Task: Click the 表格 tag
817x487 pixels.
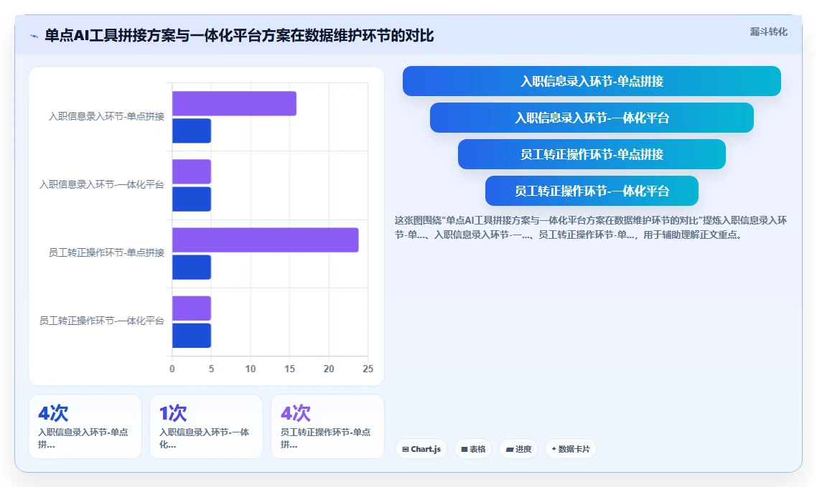Action: pos(473,449)
